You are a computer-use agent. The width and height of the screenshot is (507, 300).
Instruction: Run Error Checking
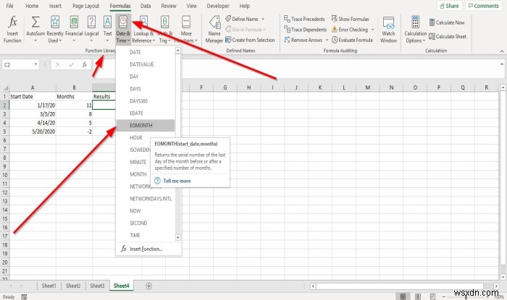coord(350,30)
